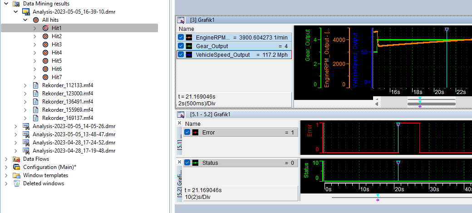This screenshot has height=213, width=472.
Task: Click the Data Flows folder icon
Action: coord(16,159)
